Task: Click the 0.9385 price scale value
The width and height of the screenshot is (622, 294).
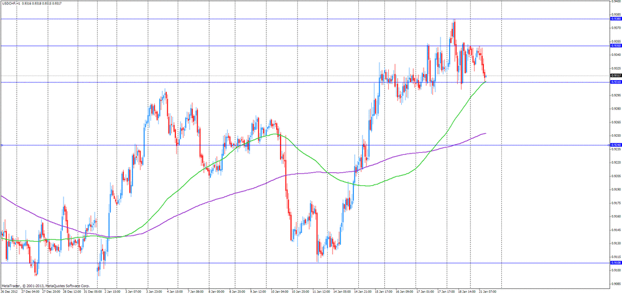Action: 616,14
